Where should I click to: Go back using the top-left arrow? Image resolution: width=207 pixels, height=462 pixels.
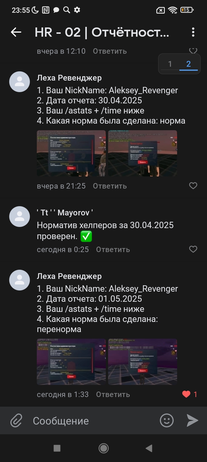[x=16, y=32]
